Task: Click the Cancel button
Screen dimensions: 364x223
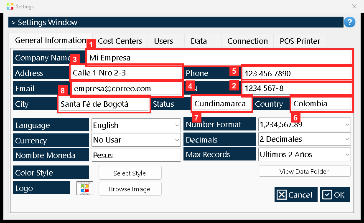Action: (296, 195)
